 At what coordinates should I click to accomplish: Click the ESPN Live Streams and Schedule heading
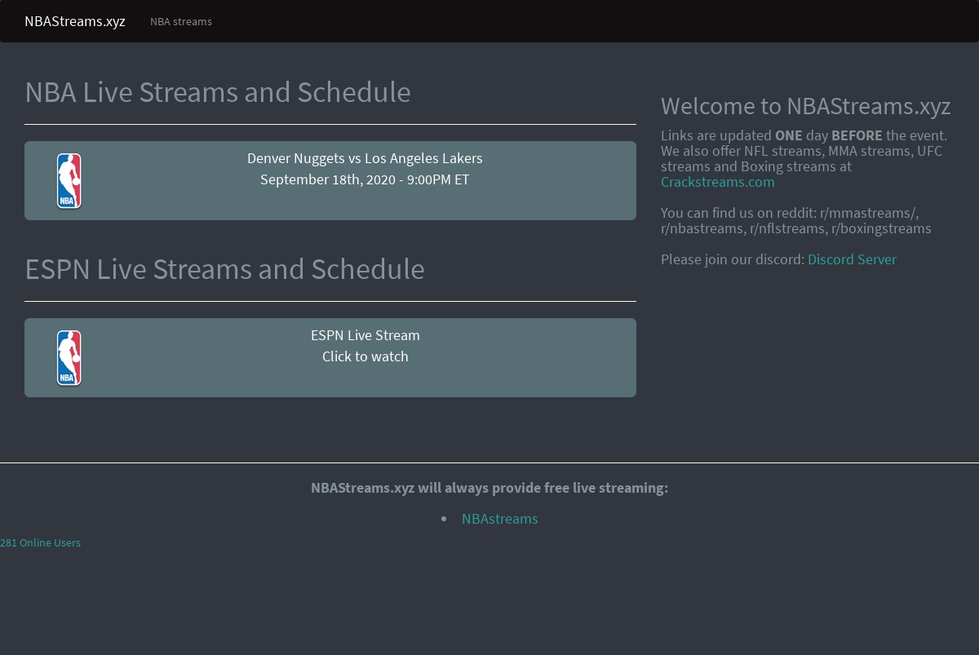coord(224,269)
